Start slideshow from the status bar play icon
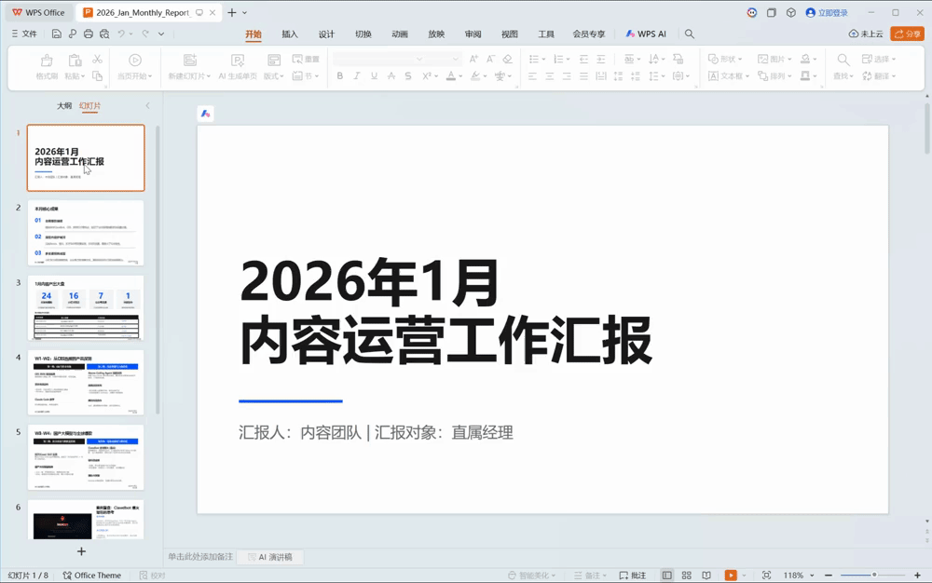Image resolution: width=932 pixels, height=583 pixels. pyautogui.click(x=732, y=575)
